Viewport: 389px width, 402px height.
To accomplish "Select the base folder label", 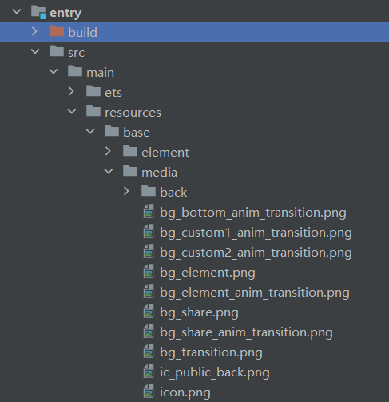I will point(137,133).
